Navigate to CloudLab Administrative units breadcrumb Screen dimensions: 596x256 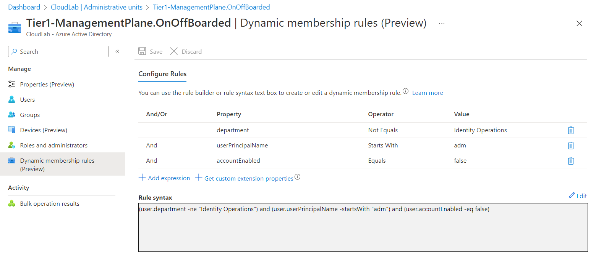(97, 7)
